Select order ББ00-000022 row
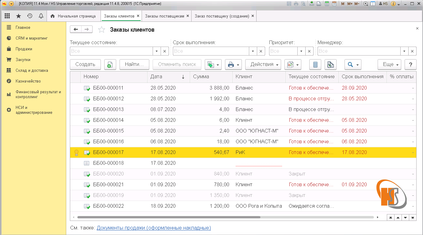This screenshot has height=235, width=423. click(243, 206)
